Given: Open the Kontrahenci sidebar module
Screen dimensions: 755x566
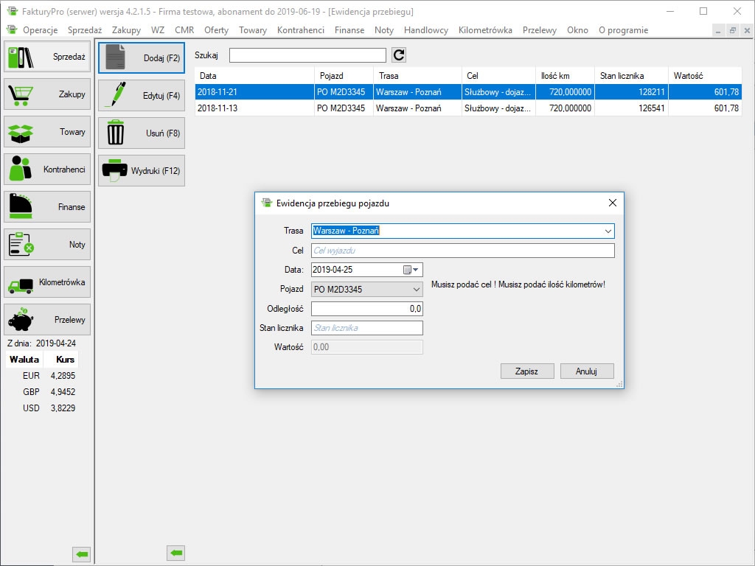Looking at the screenshot, I should pyautogui.click(x=47, y=170).
